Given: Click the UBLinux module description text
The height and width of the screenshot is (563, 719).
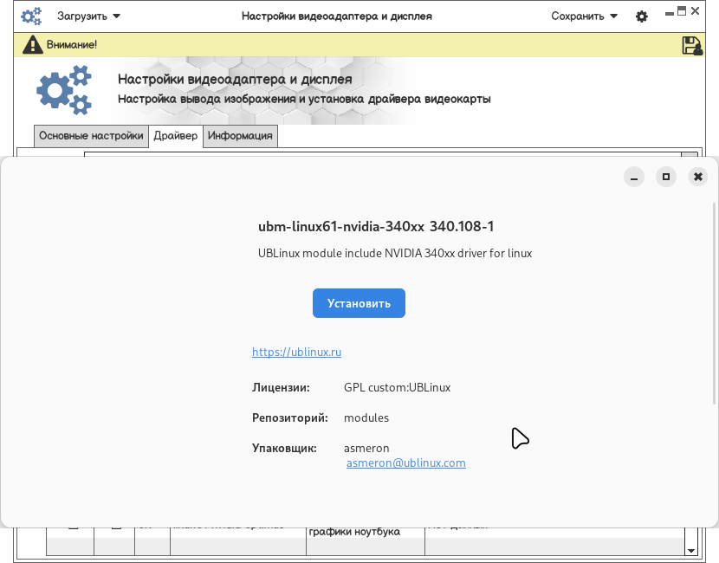Looking at the screenshot, I should click(x=395, y=253).
